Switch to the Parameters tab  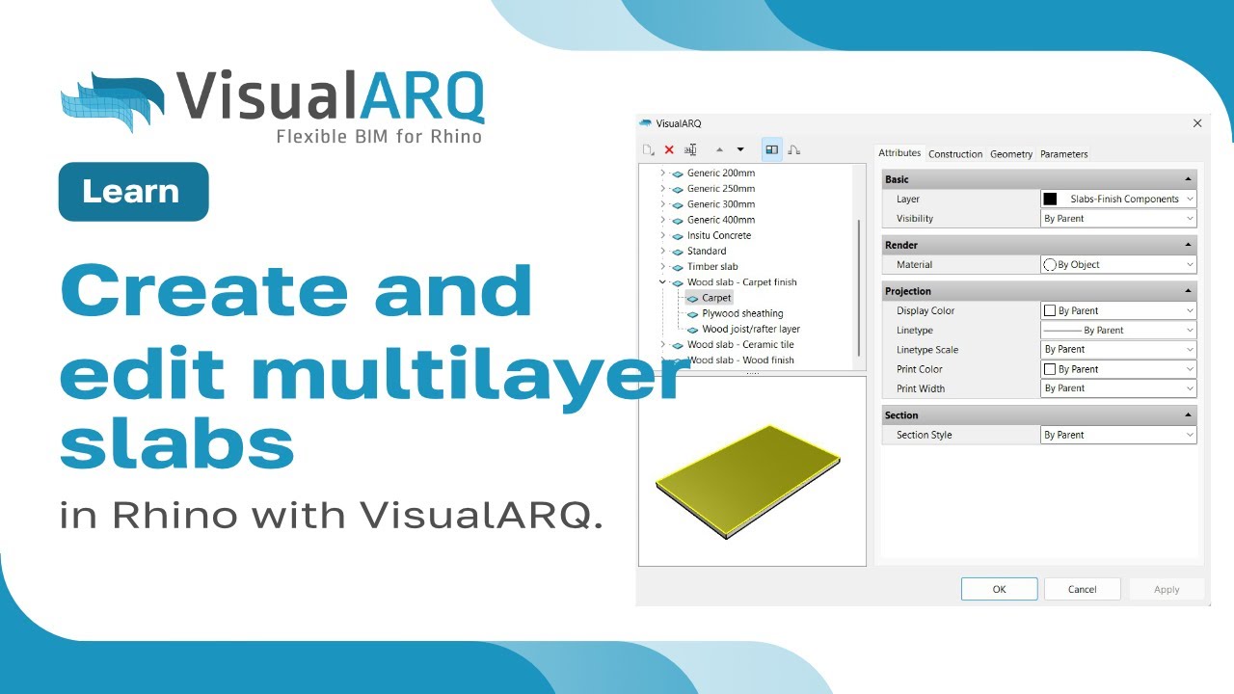coord(1064,154)
